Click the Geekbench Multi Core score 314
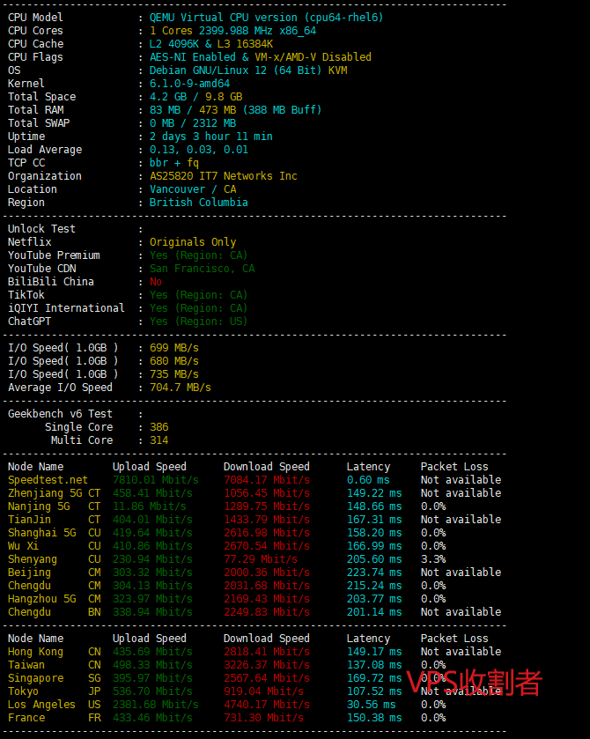Screen dimensions: 590x739 (x=159, y=440)
